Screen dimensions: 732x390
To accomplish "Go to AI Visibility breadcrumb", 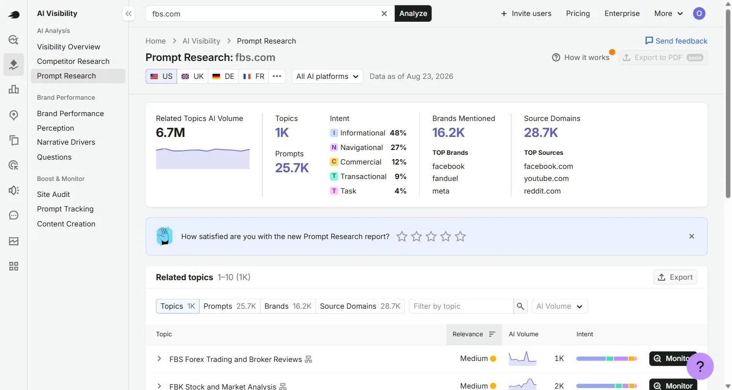I will pos(201,41).
